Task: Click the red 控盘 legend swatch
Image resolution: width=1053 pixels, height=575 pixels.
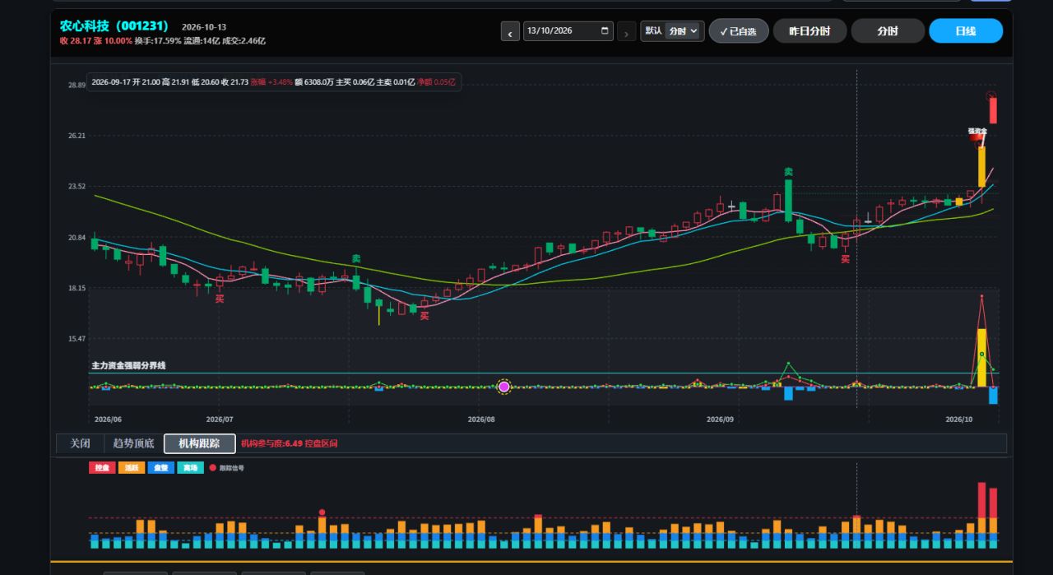Action: (x=102, y=468)
